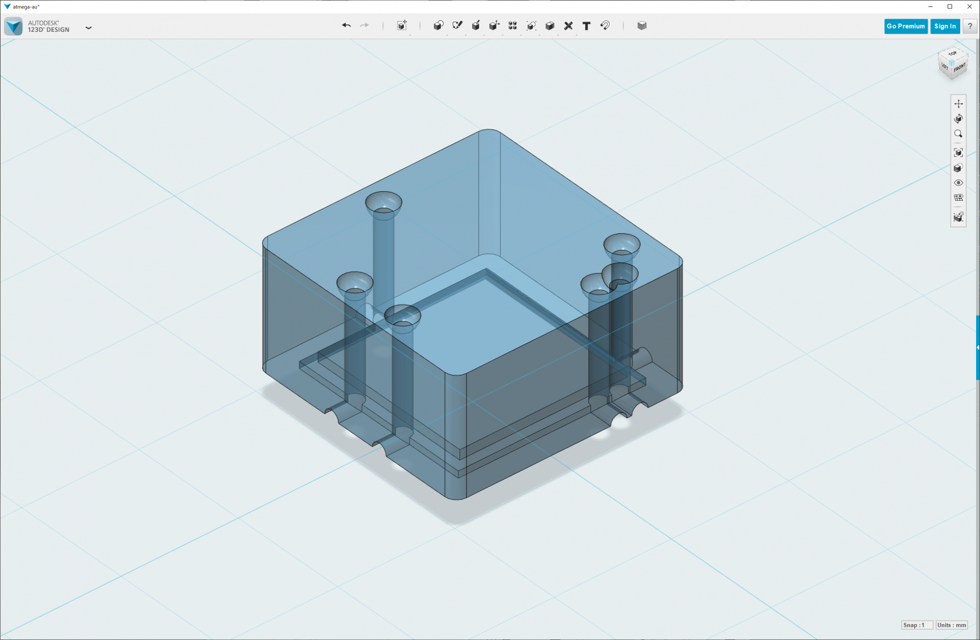This screenshot has height=640, width=980.
Task: Open the Pattern tool menu
Action: coord(512,25)
